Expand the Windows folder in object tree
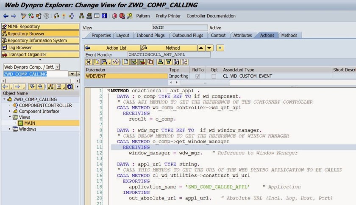Image resolution: width=356 pixels, height=205 pixels. click(10, 129)
